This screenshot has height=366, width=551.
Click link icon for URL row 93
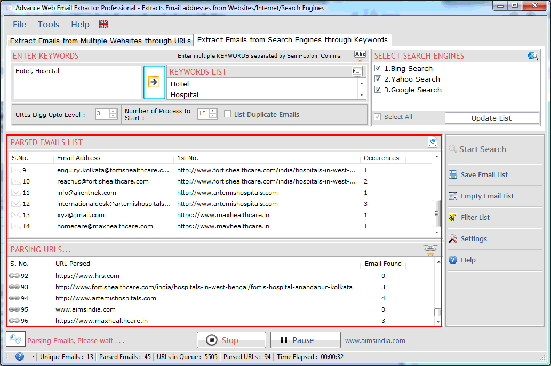(x=14, y=287)
